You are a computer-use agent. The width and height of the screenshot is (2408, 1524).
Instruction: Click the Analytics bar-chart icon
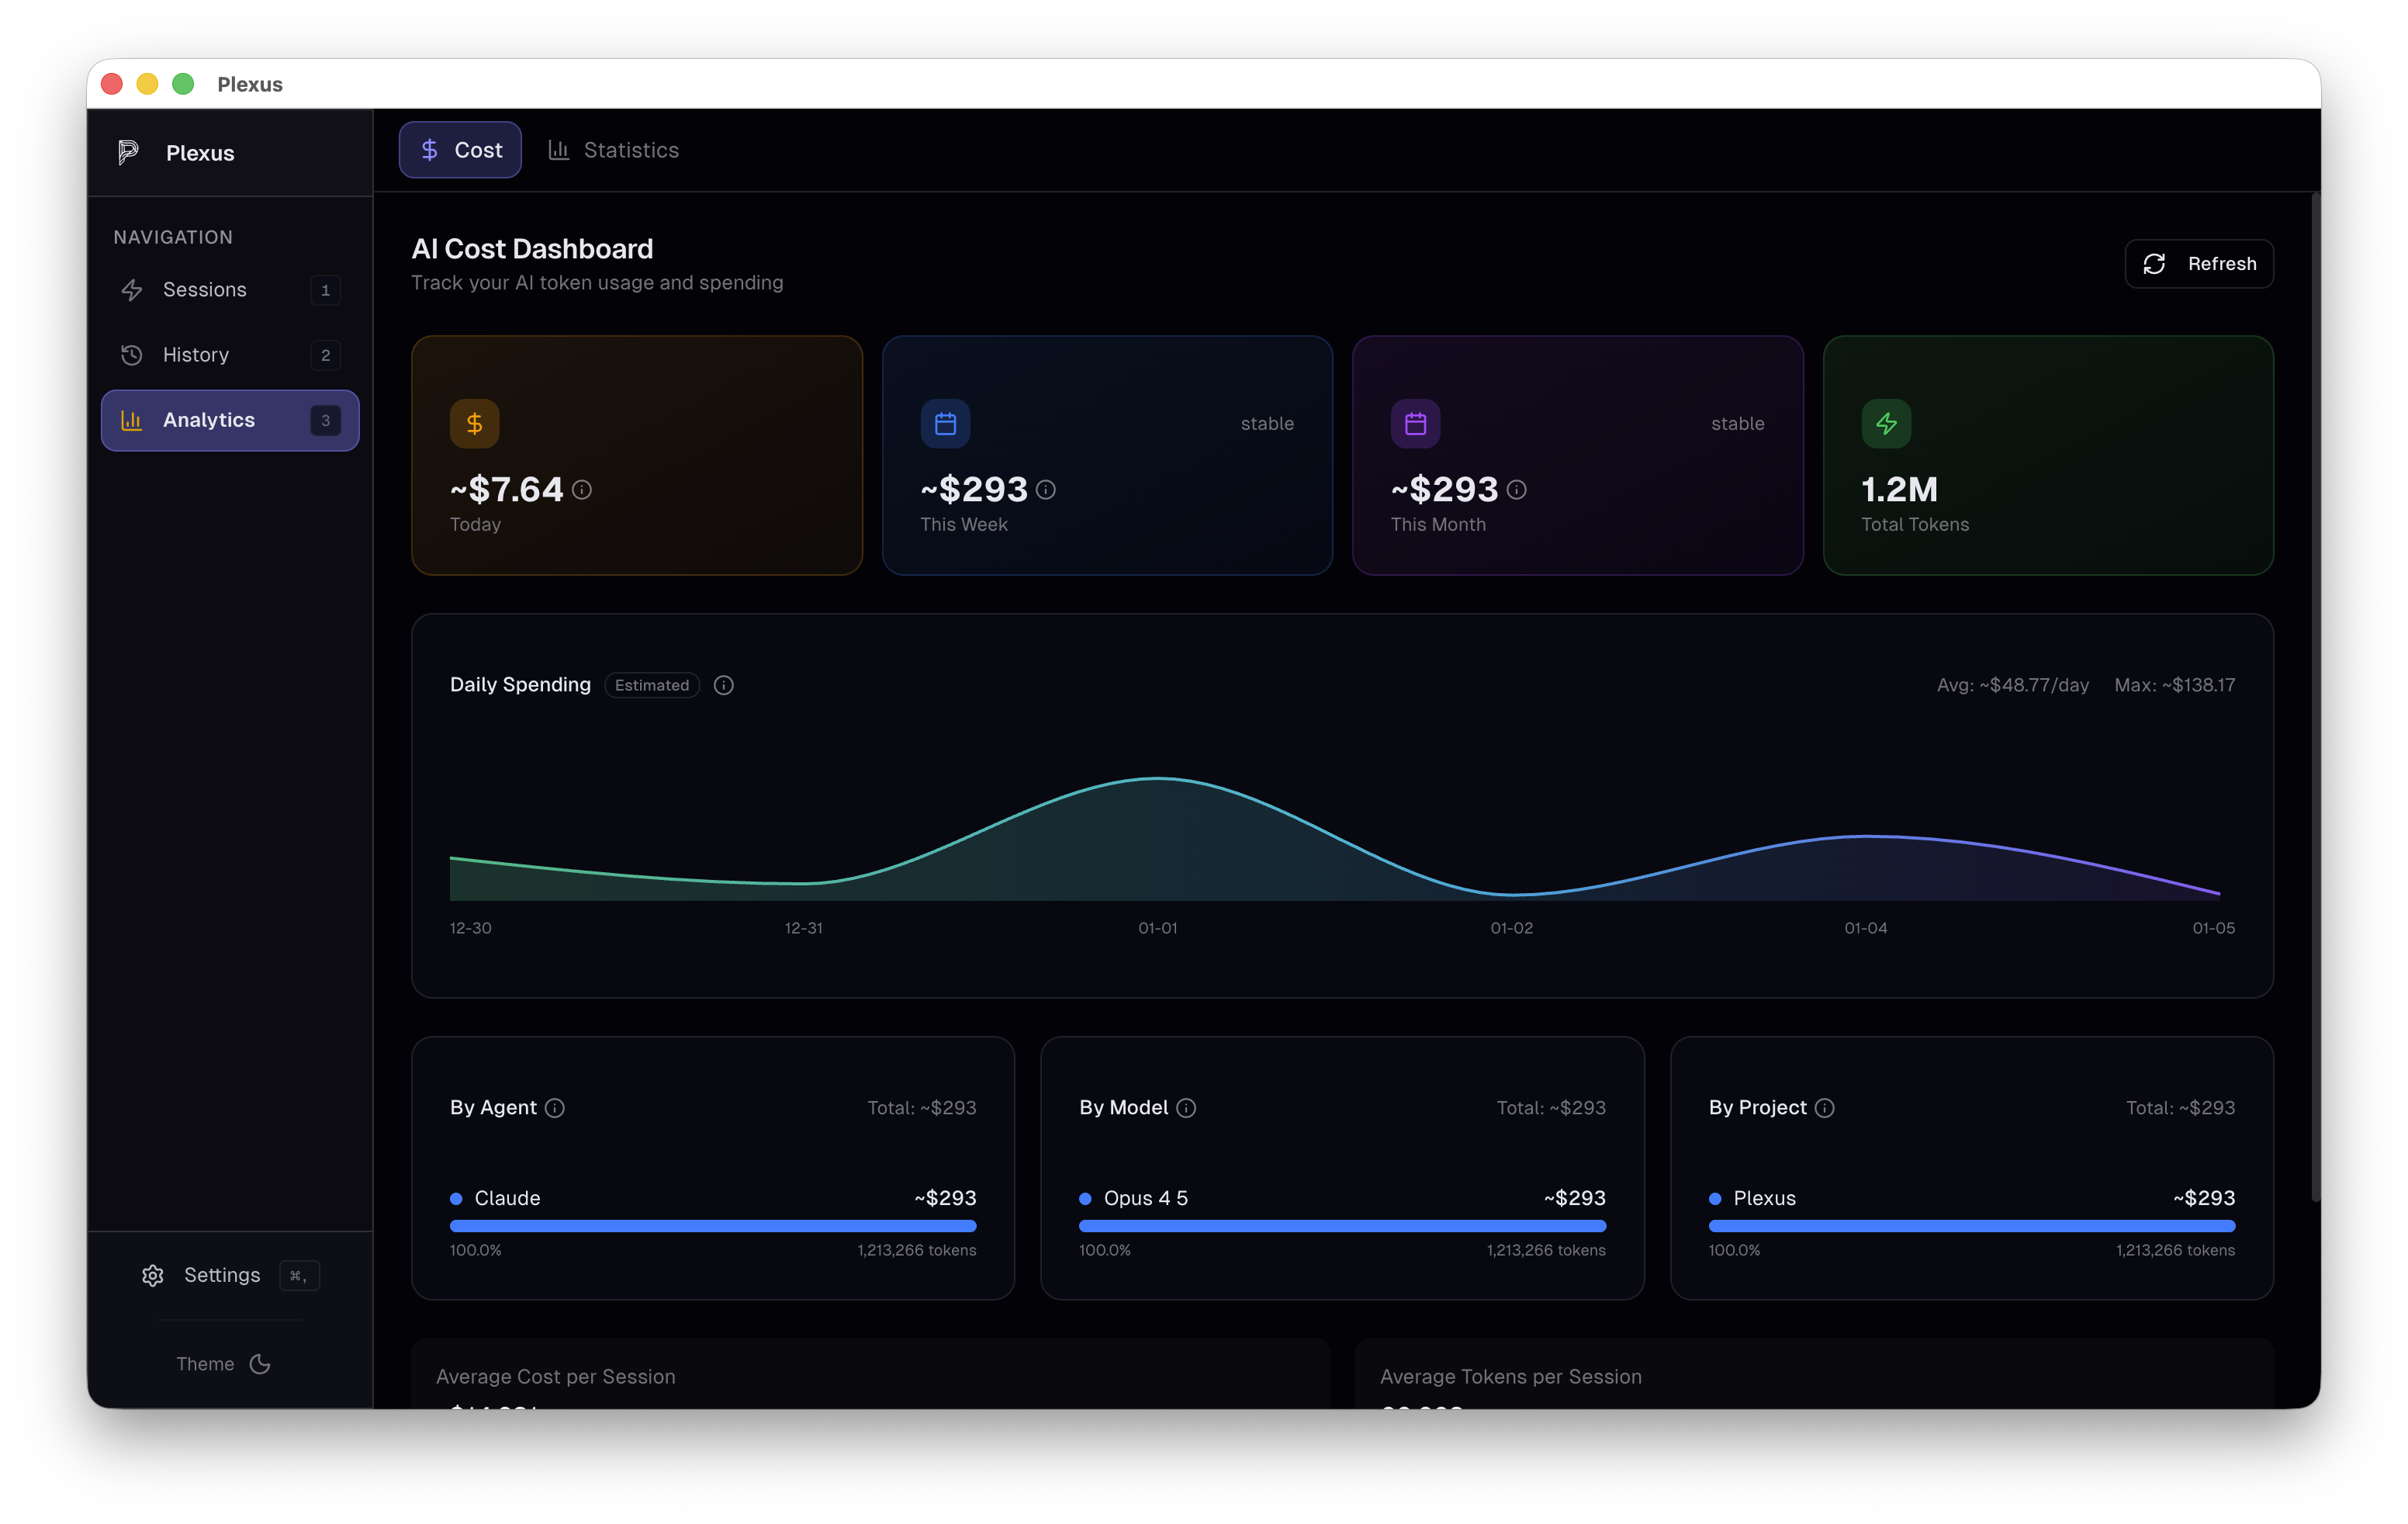pos(133,420)
